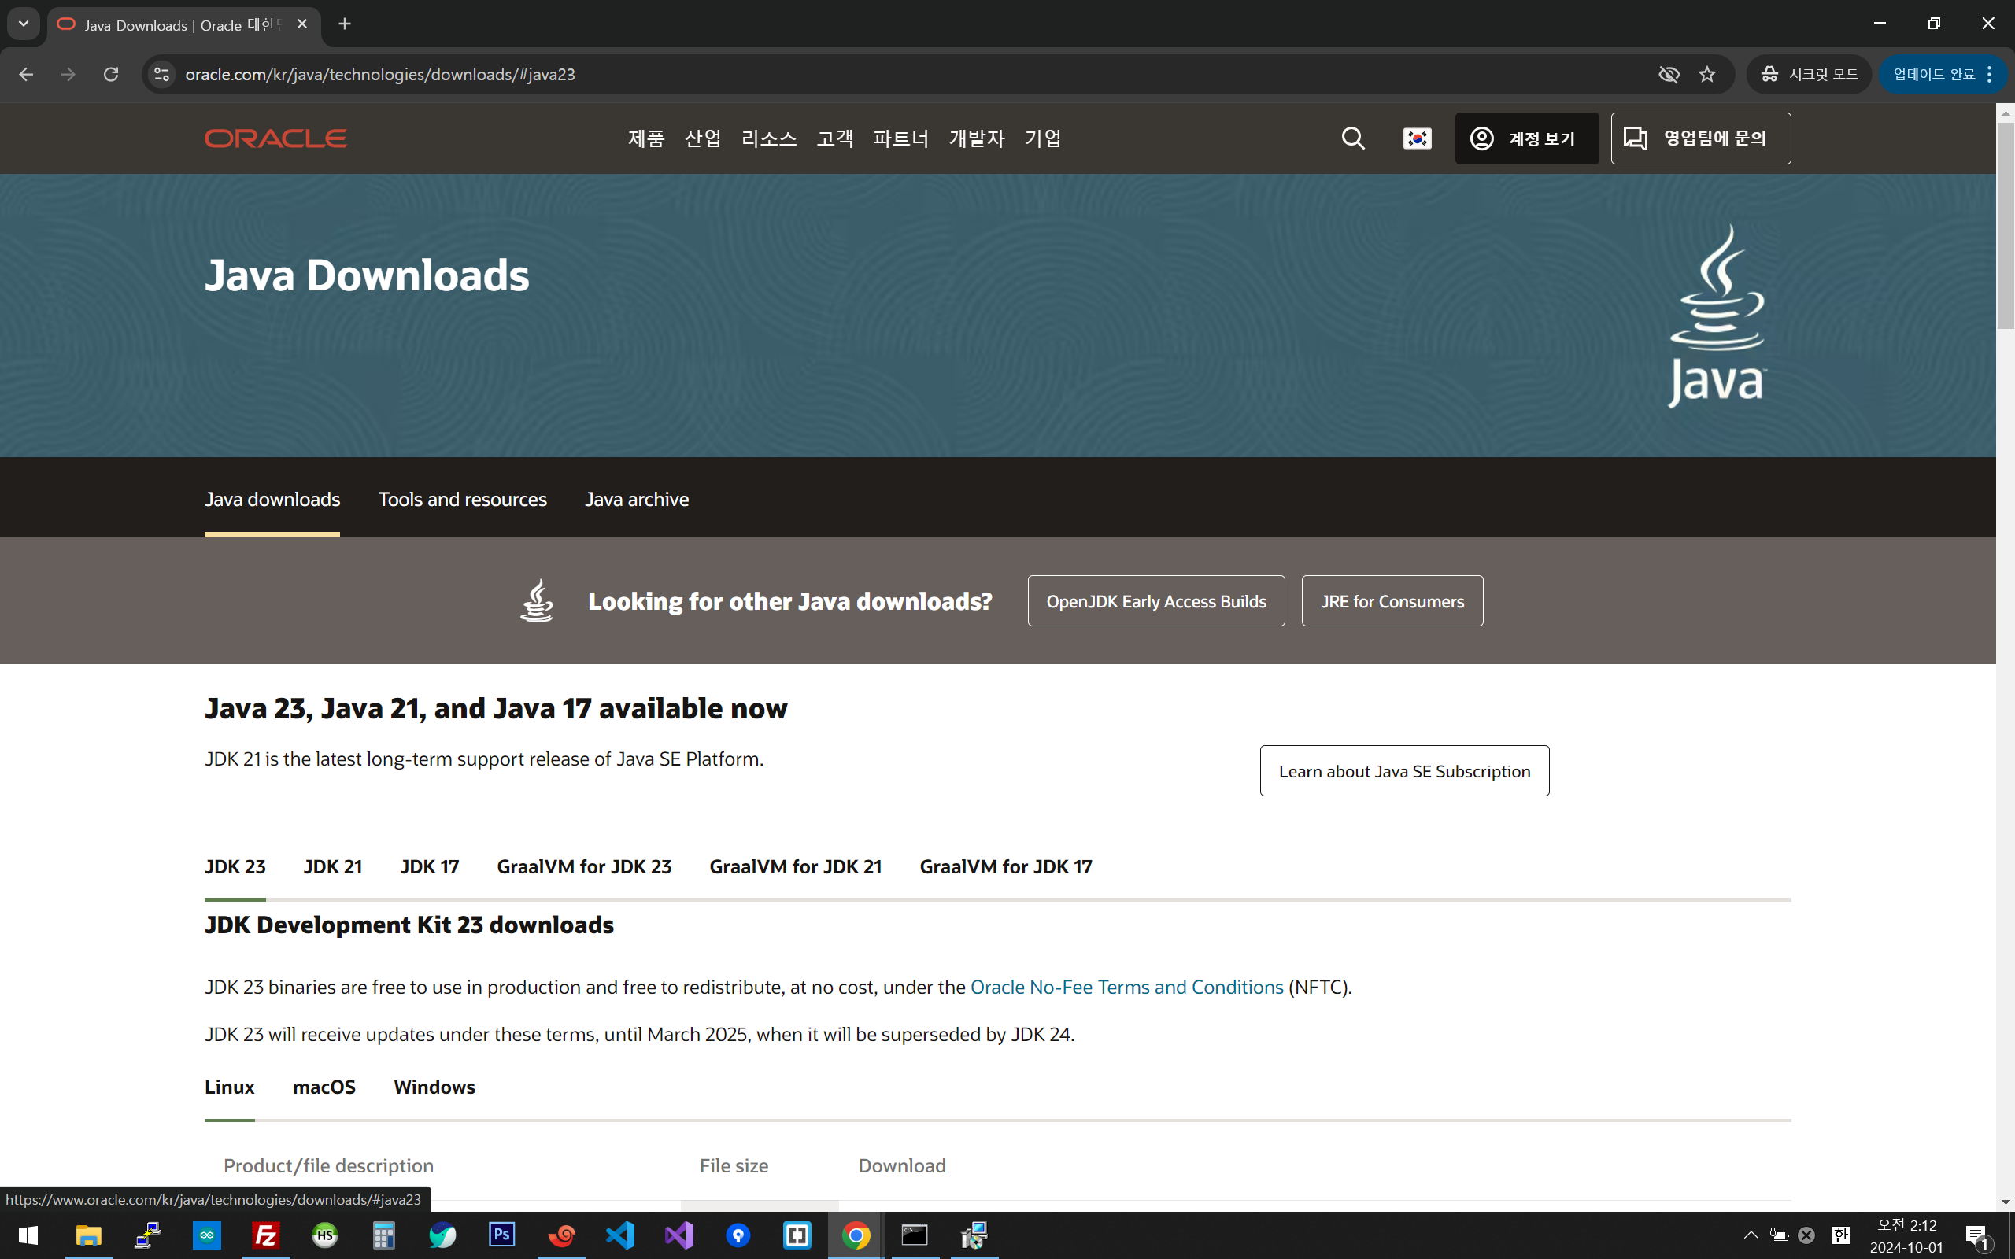This screenshot has height=1259, width=2015.
Task: Switch to the JDK 21 tab
Action: (332, 867)
